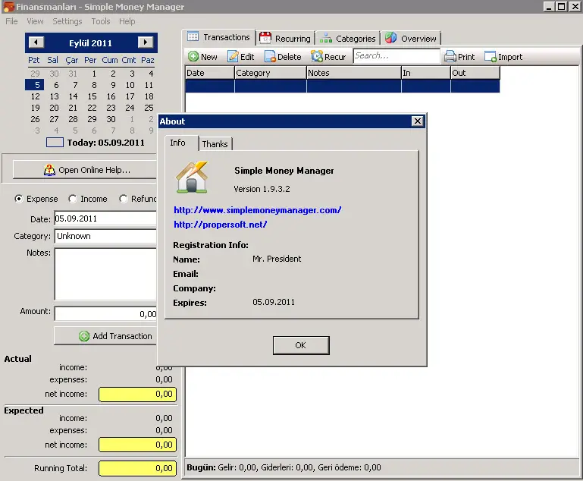Click the Simple Money Manager house logo
Viewport: 583px width, 481px height.
[192, 177]
